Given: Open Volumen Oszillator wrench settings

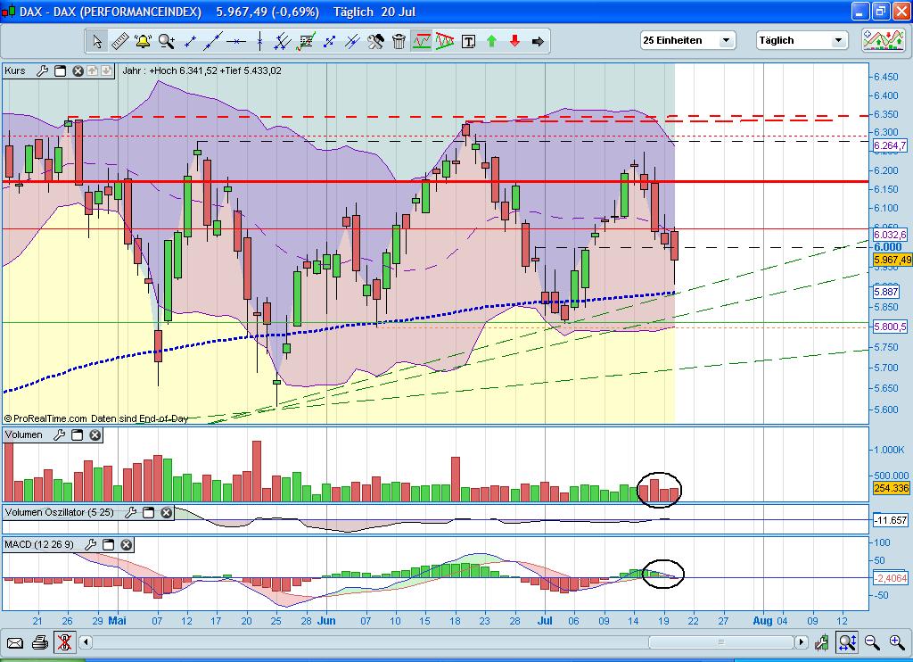Looking at the screenshot, I should 130,512.
